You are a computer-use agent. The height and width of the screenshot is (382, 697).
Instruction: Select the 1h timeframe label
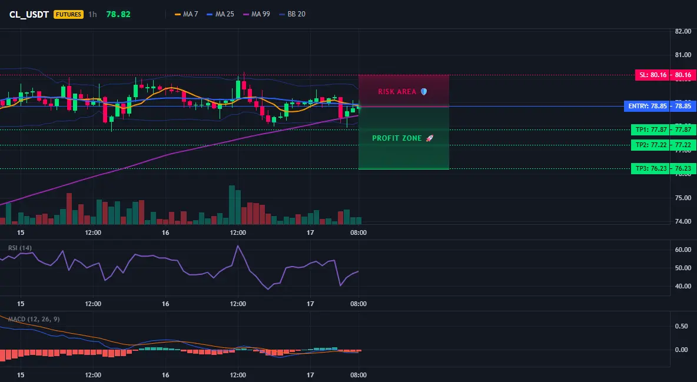tap(92, 14)
